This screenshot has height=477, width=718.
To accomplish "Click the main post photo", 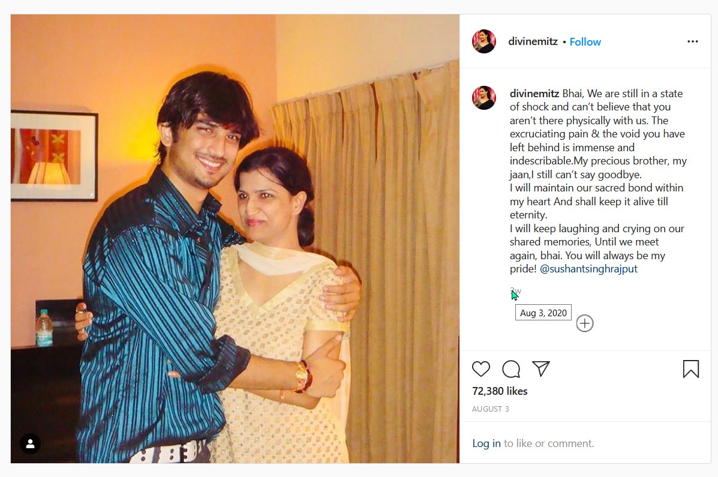I will pos(235,239).
